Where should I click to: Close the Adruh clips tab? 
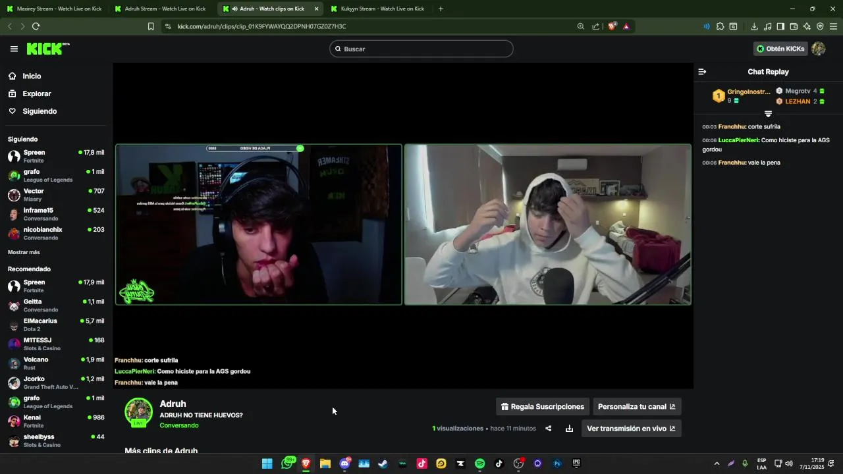point(316,9)
